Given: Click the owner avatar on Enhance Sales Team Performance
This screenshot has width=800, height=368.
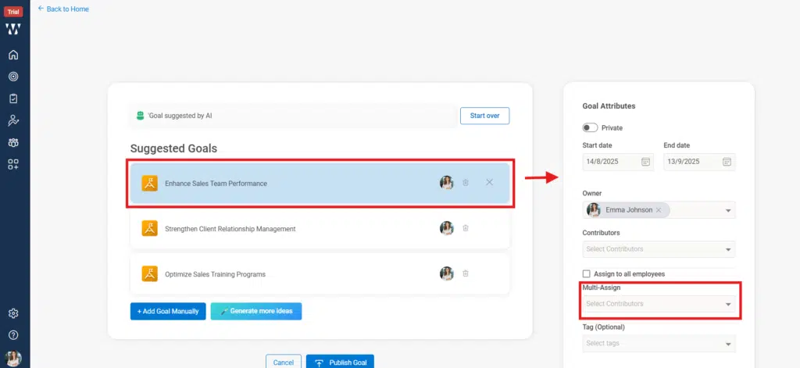Looking at the screenshot, I should pos(446,183).
